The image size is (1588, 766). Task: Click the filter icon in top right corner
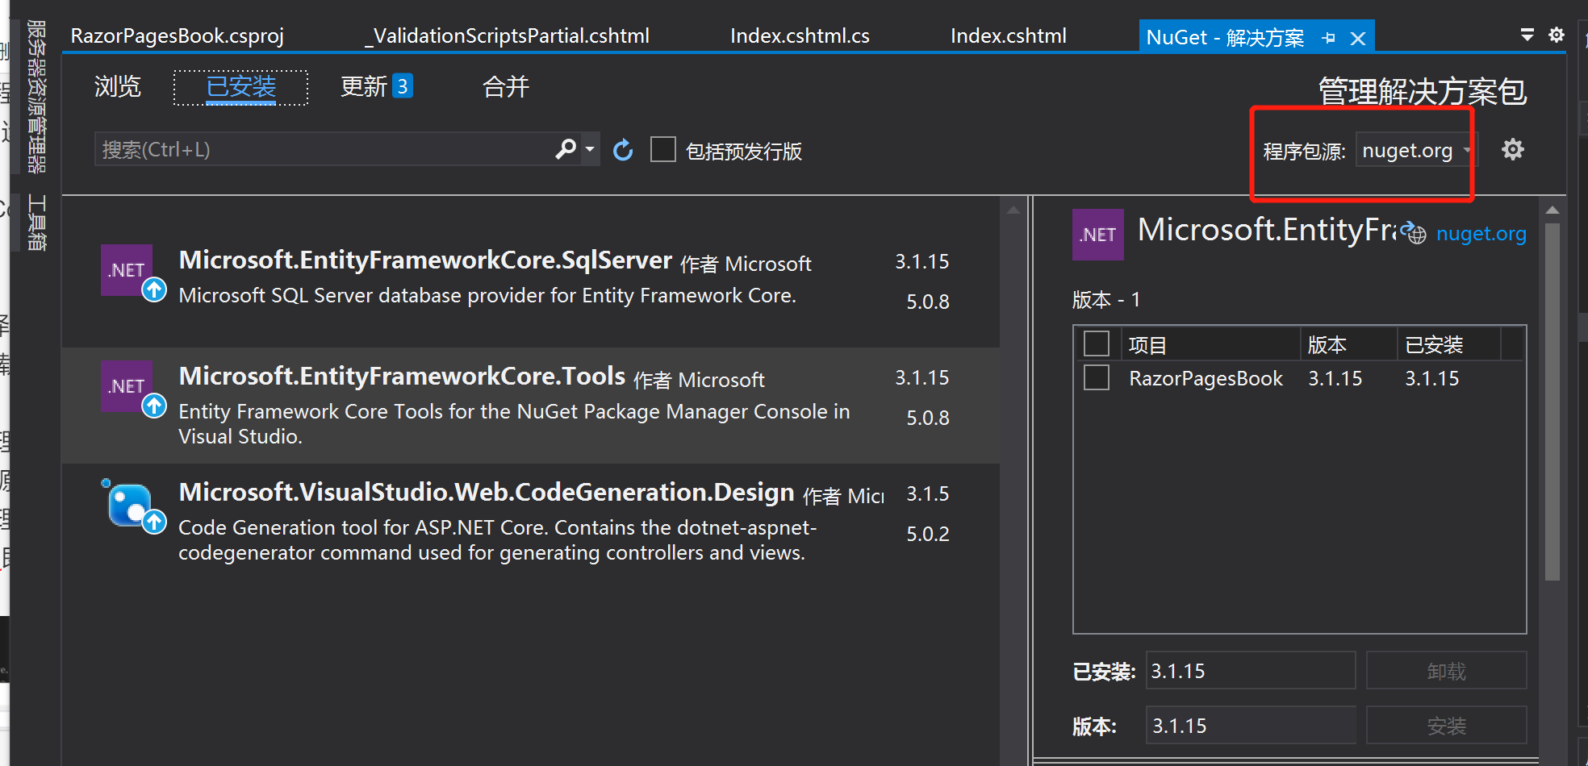pyautogui.click(x=1527, y=34)
